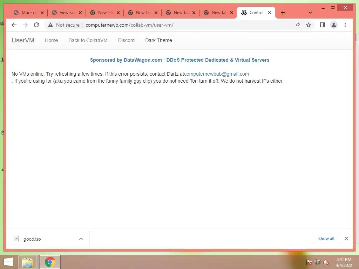Open the clock showing 5:41 PM
359x269 pixels.
344,262
